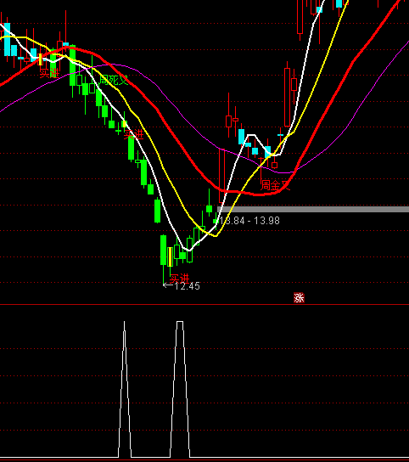Viewport: 409px width, 462px height.
Task: Click the tip of the narrow indicator spike
Action: point(124,322)
